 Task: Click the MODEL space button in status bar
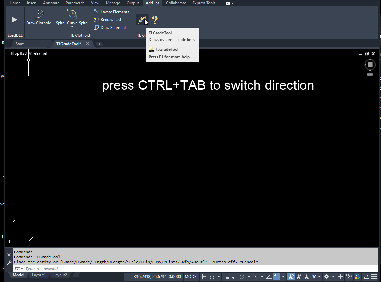coord(191,277)
